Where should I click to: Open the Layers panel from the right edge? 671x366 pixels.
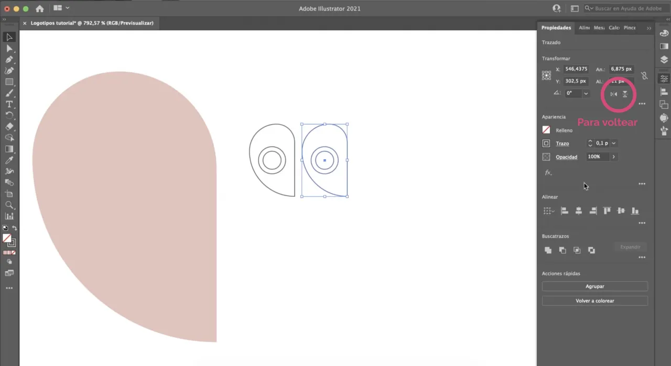pos(664,59)
